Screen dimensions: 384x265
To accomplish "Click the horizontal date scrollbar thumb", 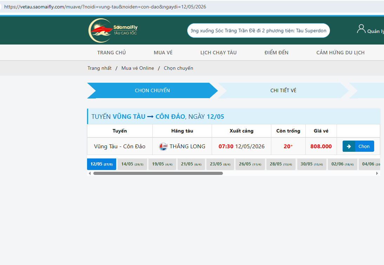I will coord(158,173).
